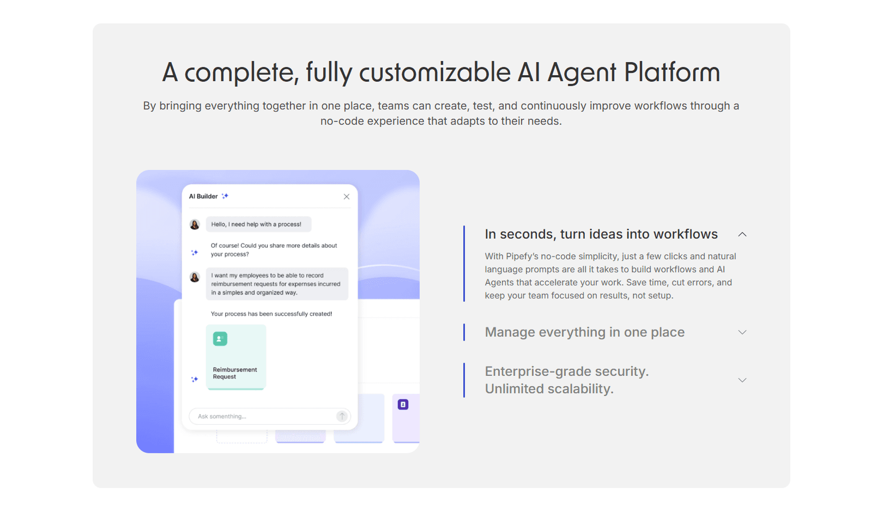
Task: Click 'Hello, I need help with a process!' message
Action: point(258,224)
